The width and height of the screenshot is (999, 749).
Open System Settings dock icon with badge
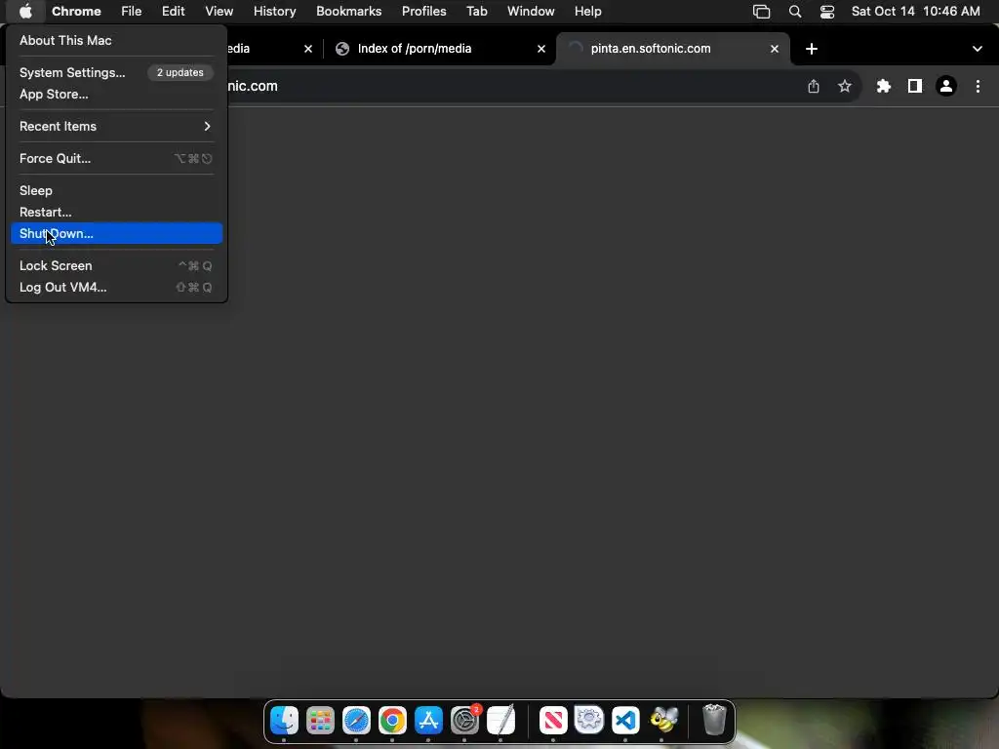click(465, 721)
